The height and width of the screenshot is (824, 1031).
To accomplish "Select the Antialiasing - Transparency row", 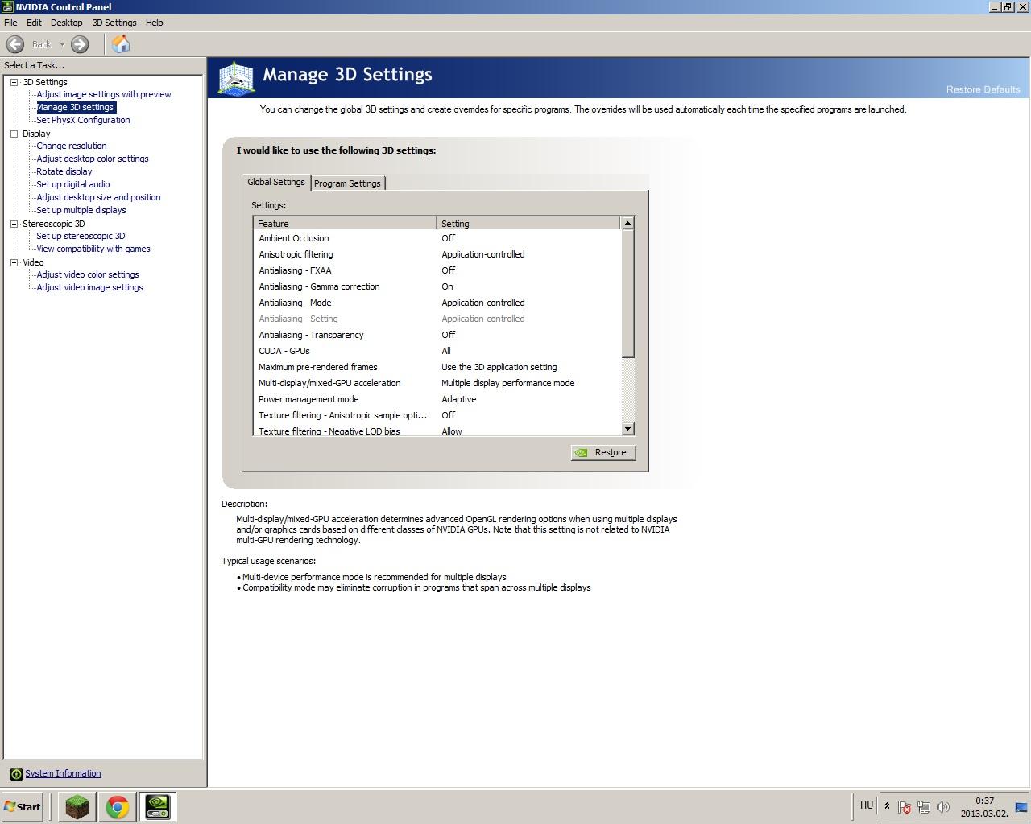I will tap(437, 335).
